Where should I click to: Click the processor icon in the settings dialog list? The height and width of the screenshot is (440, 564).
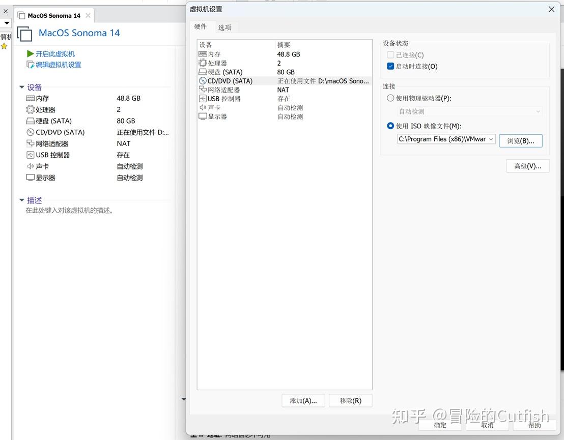tap(203, 63)
